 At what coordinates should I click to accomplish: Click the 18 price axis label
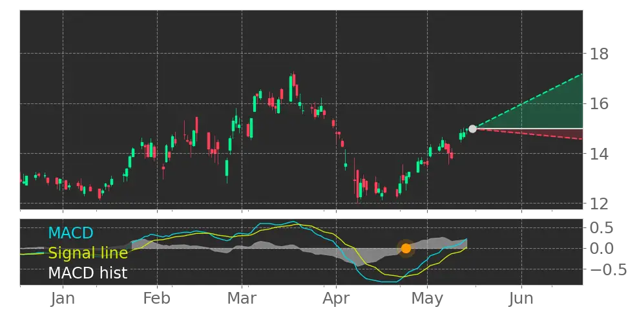click(599, 54)
